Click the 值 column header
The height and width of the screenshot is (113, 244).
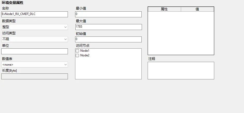(x=197, y=9)
